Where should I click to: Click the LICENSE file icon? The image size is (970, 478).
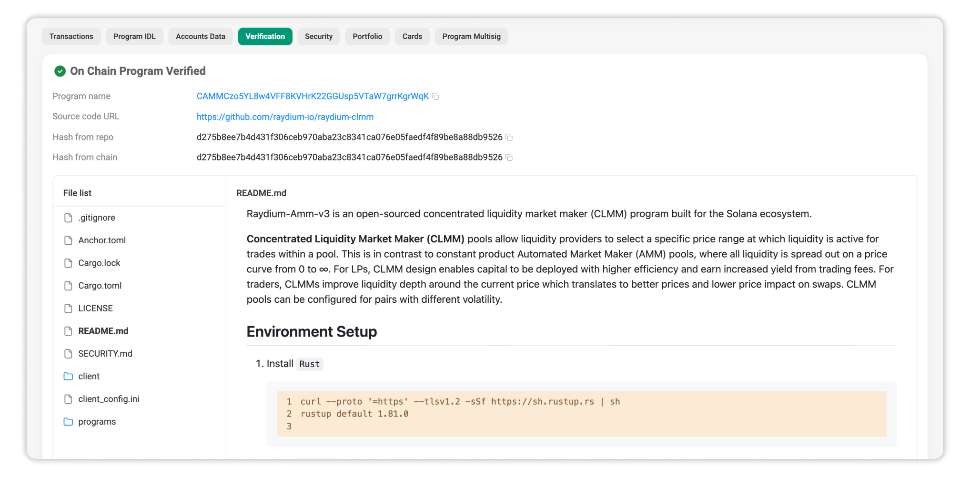(x=68, y=309)
